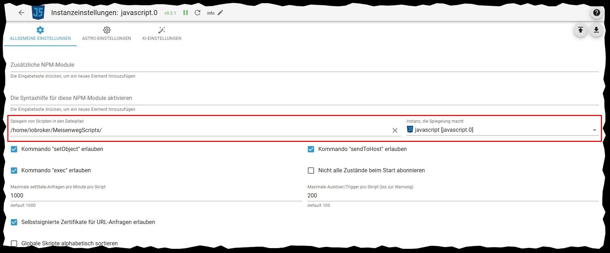The image size is (610, 253).
Task: Enable Globale Skripte alphabetisch sortieren
Action: pos(14,244)
